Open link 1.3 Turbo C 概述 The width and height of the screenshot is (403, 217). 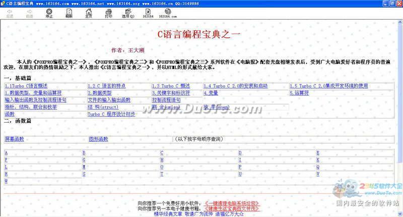click(x=171, y=86)
